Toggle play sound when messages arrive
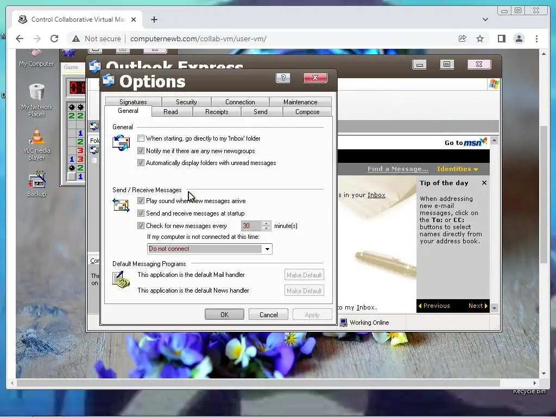The width and height of the screenshot is (556, 417). click(x=141, y=201)
